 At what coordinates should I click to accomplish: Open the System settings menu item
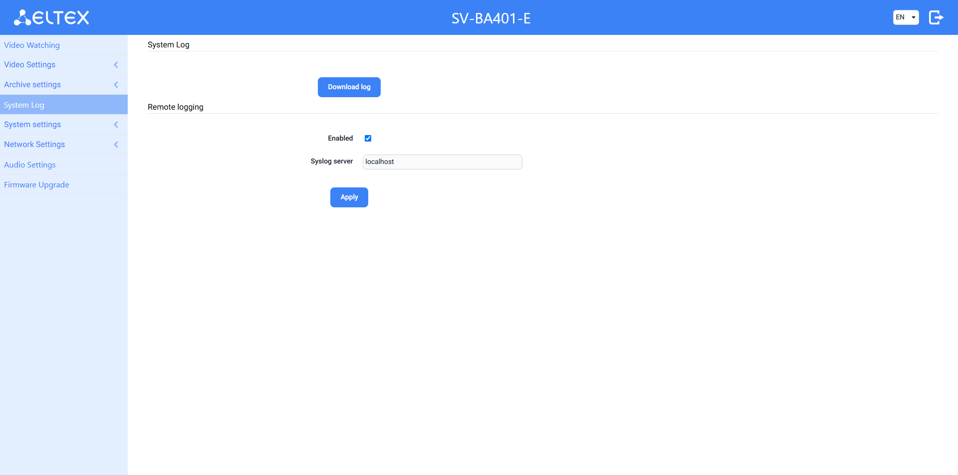tap(32, 125)
